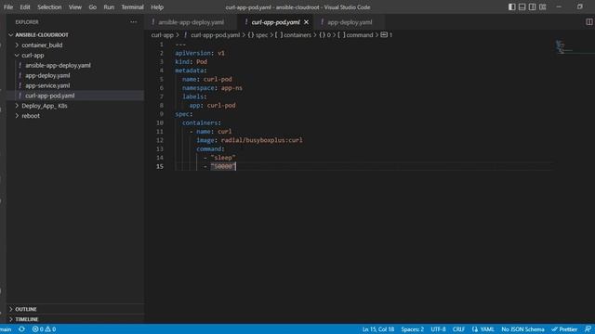The height and width of the screenshot is (334, 595).
Task: Click 'namespace: app-ns' line
Action: (x=212, y=88)
